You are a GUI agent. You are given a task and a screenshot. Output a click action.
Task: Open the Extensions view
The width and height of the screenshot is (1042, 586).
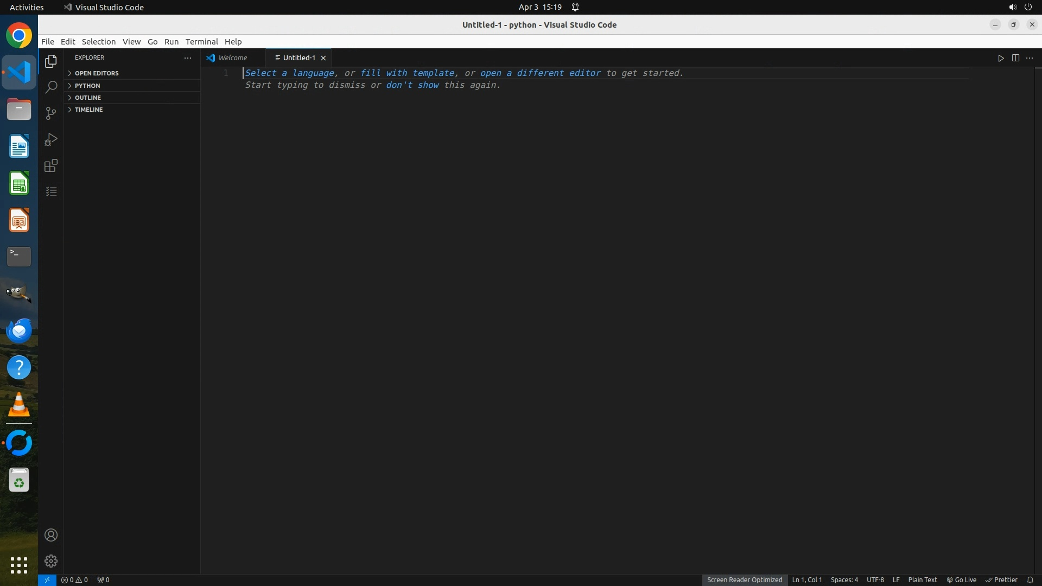(x=51, y=166)
